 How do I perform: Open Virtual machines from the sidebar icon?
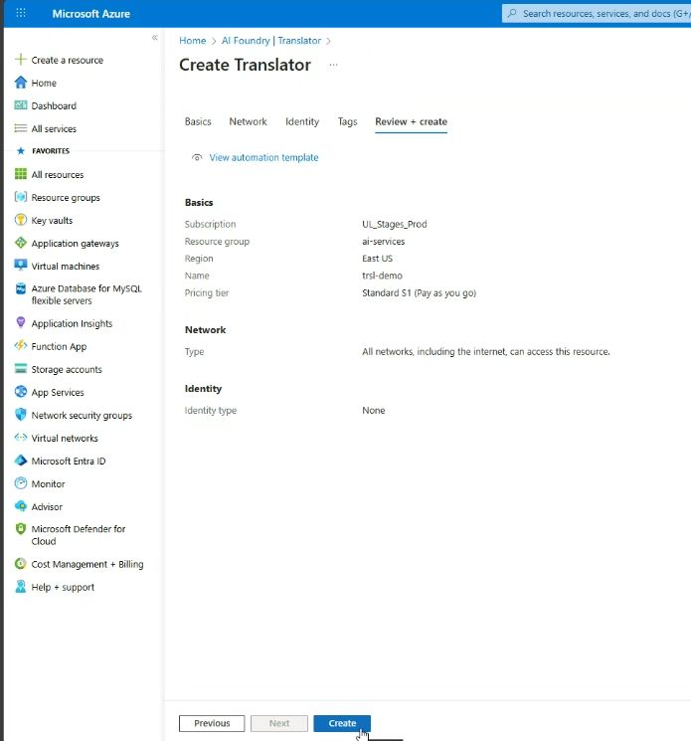[x=21, y=267]
